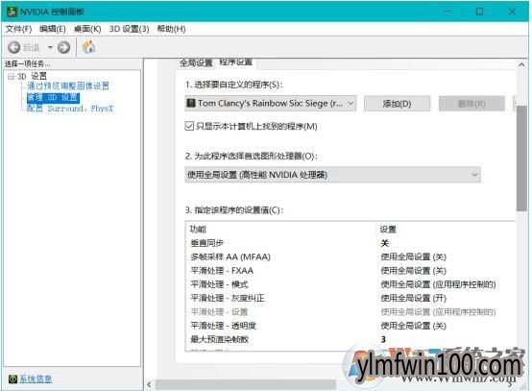Open the back history dropdown arrow
Screen dimensions: 532x391
click(x=50, y=47)
